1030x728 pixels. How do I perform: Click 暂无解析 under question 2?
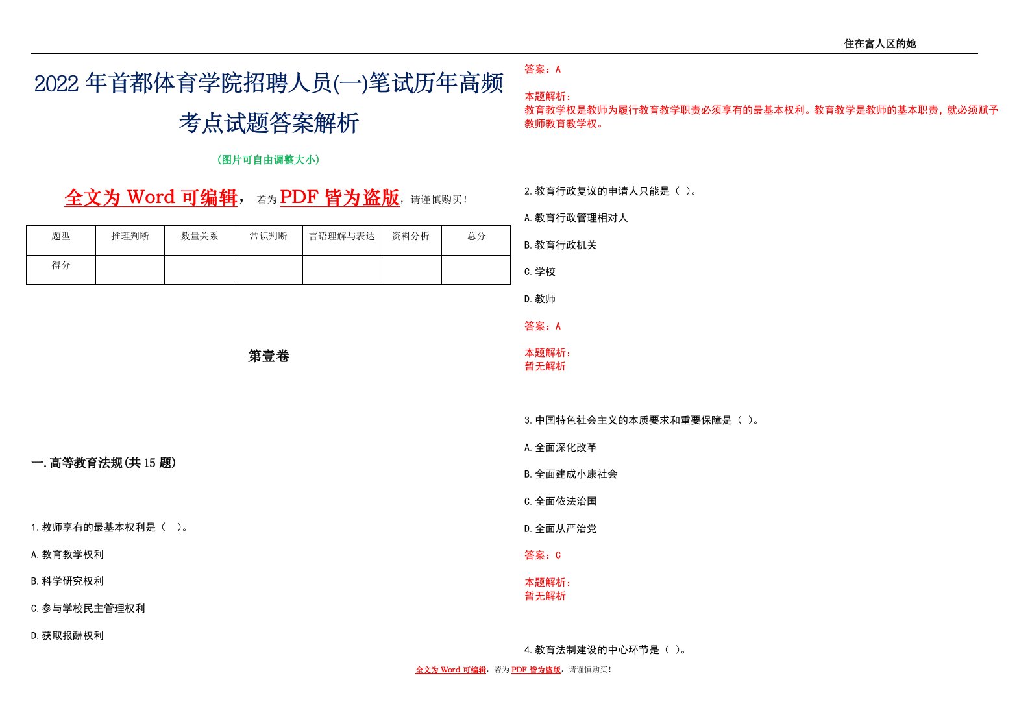[x=545, y=367]
